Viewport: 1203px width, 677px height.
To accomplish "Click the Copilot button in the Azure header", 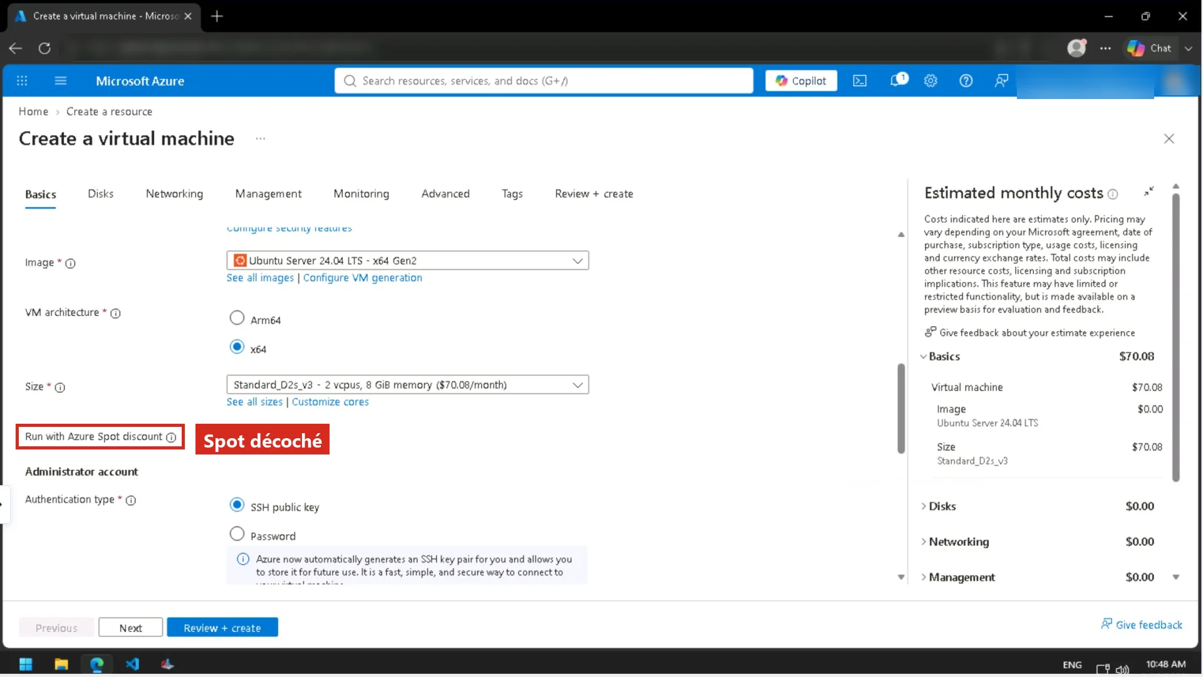I will click(x=801, y=81).
